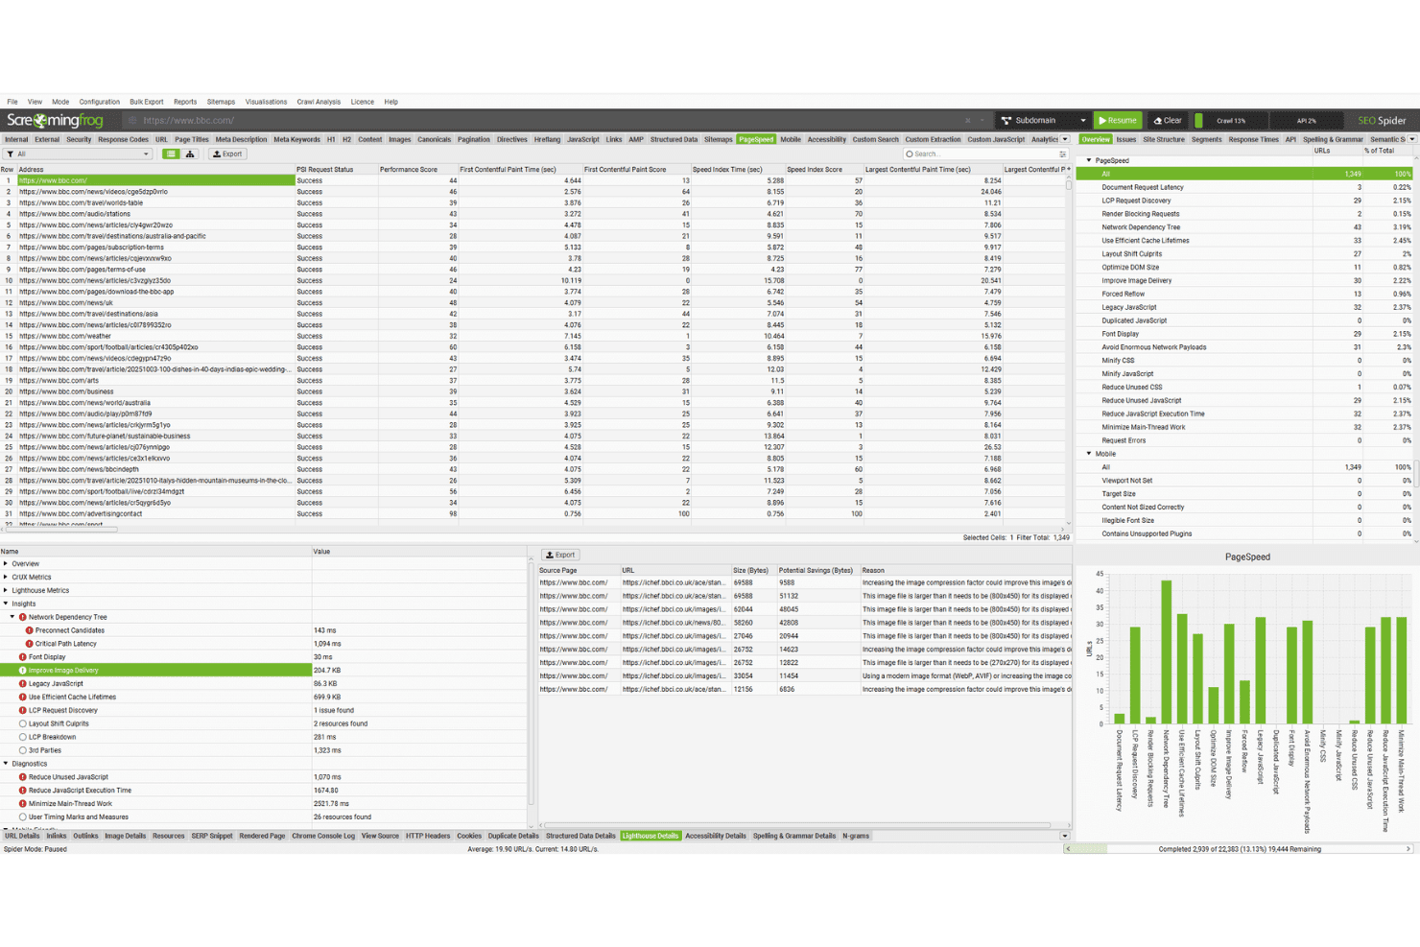Expand the Overview tree node
Image resolution: width=1420 pixels, height=947 pixels.
point(6,564)
